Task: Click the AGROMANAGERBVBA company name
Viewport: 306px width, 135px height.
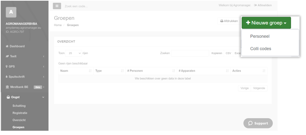Action: (x=21, y=24)
